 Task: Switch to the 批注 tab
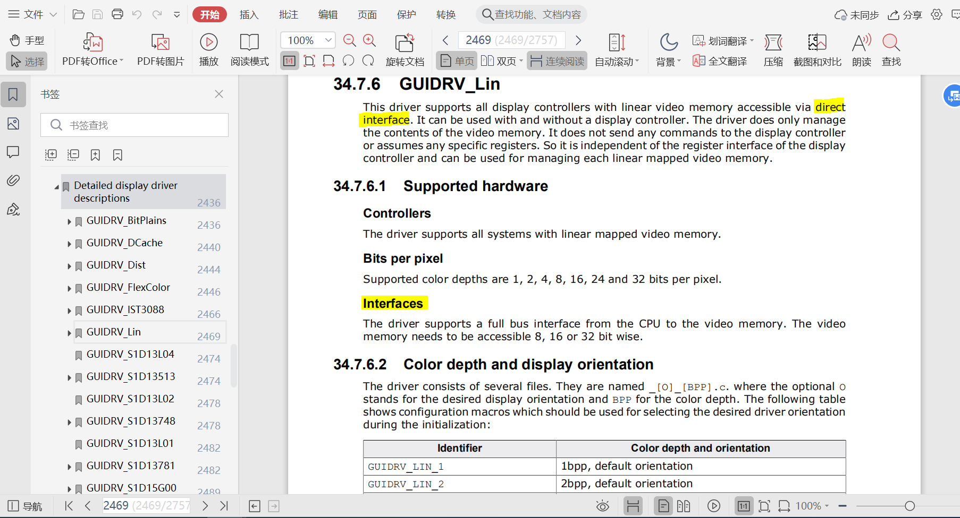289,14
